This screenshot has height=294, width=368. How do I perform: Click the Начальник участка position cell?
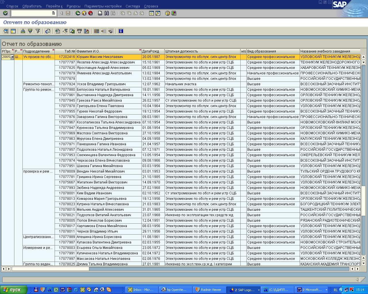point(203,84)
